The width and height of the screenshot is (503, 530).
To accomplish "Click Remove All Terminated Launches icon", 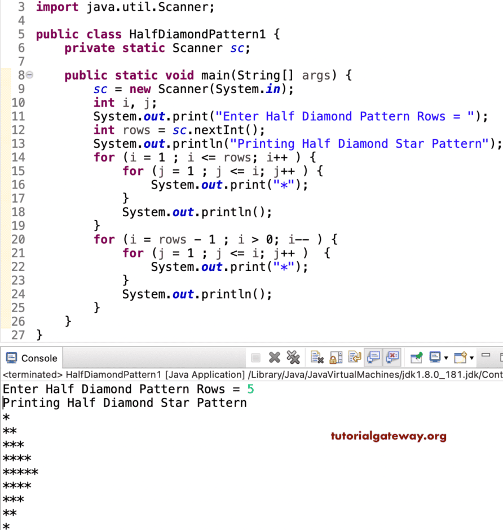I will coord(293,357).
